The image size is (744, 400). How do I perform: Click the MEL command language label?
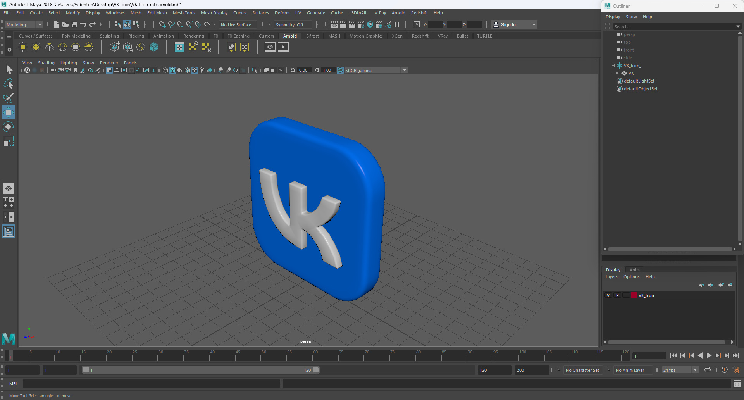pyautogui.click(x=14, y=384)
